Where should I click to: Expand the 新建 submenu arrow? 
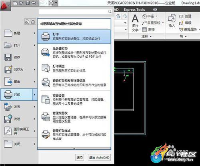tap(34, 33)
